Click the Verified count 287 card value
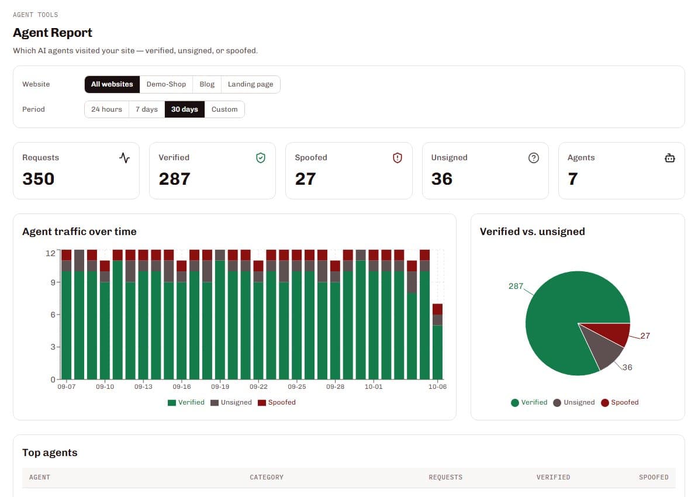Screen dimensions: 698x497 pos(174,179)
